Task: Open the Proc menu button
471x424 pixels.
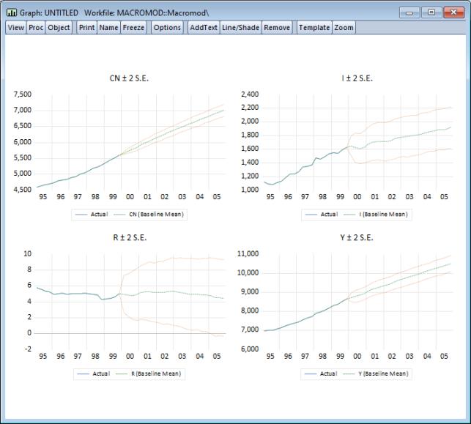Action: 36,27
